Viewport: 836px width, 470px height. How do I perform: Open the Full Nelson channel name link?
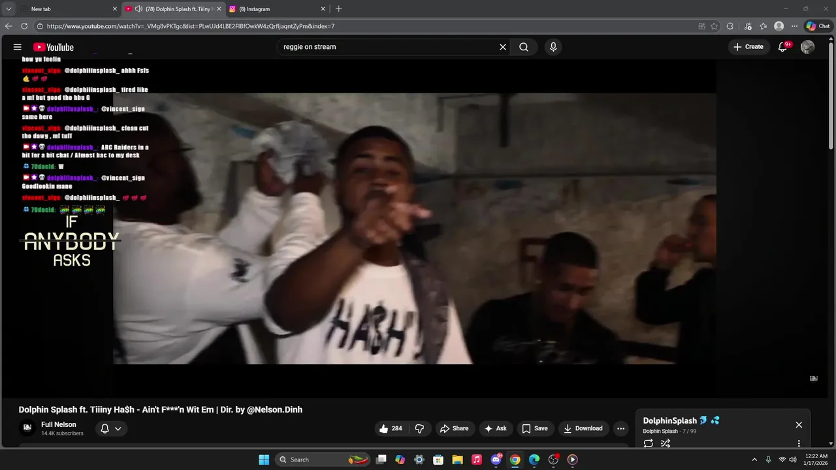[59, 424]
